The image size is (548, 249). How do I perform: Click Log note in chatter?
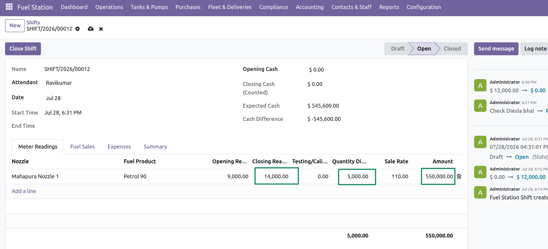point(535,49)
